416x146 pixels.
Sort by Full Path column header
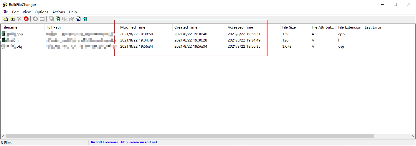point(81,27)
